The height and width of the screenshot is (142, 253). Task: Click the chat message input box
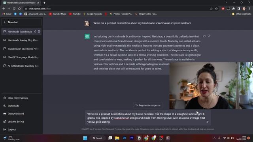(148, 118)
